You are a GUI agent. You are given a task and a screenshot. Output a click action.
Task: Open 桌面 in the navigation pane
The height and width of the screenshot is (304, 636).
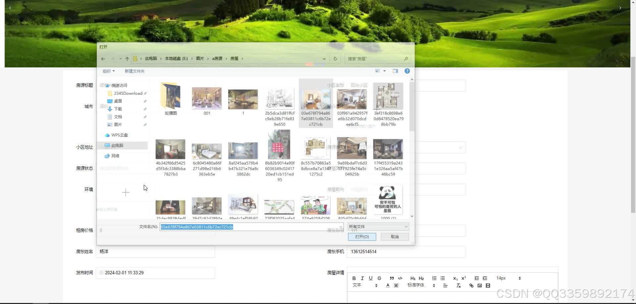pos(118,101)
